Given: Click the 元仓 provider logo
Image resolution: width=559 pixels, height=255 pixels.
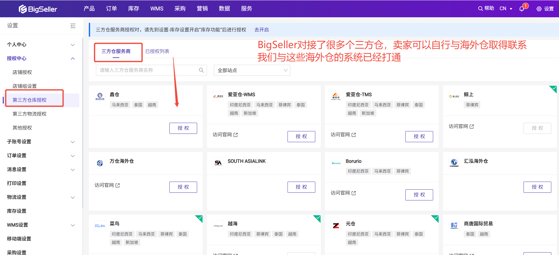Looking at the screenshot, I should (x=336, y=225).
